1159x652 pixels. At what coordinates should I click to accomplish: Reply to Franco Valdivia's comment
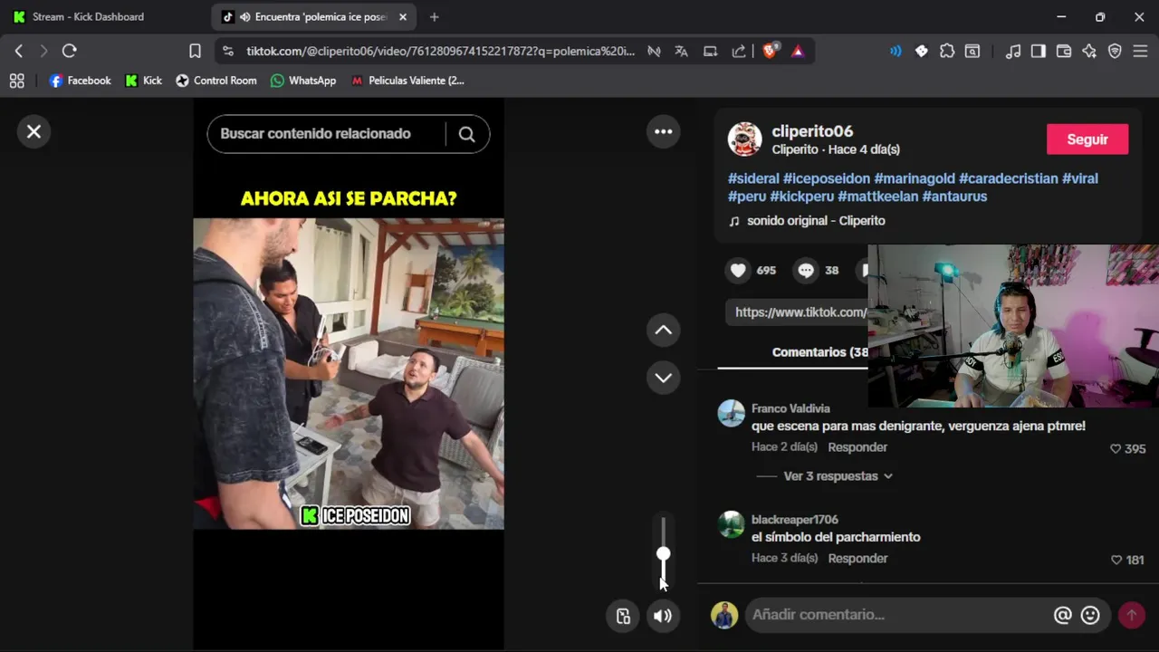(857, 447)
